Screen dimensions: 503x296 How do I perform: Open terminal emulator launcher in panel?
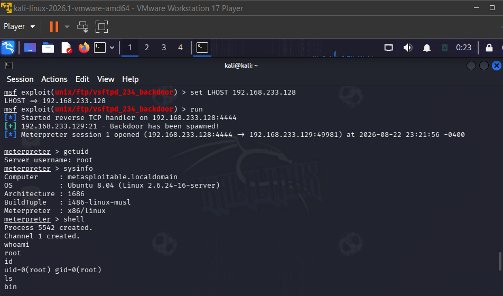(100, 48)
